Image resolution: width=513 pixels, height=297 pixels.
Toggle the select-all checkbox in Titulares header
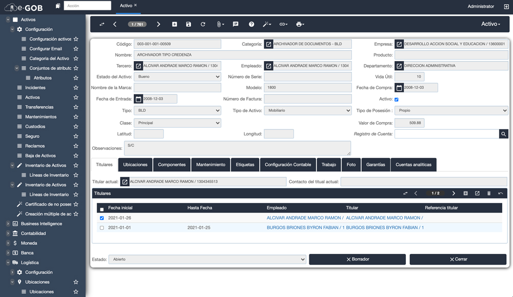102,209
